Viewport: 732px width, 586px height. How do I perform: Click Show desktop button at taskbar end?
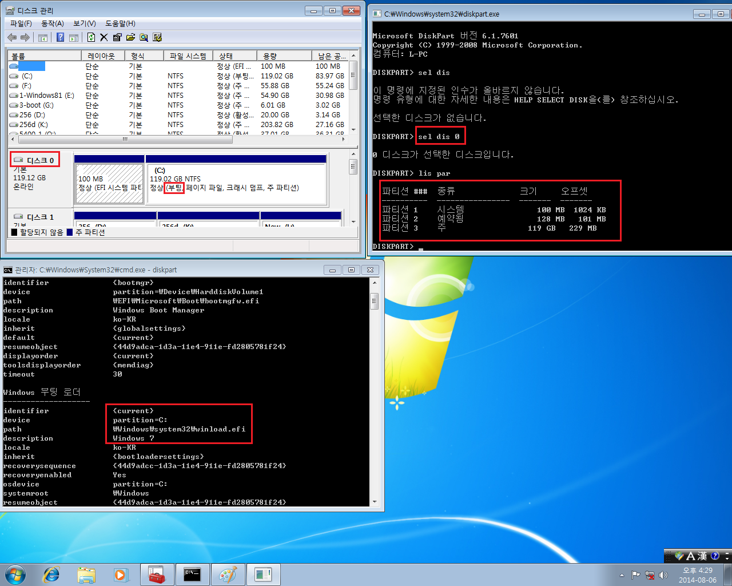pos(727,575)
